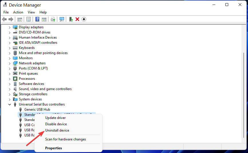Image resolution: width=248 pixels, height=153 pixels.
Task: Expand the Keyboards node
Action: (9, 48)
